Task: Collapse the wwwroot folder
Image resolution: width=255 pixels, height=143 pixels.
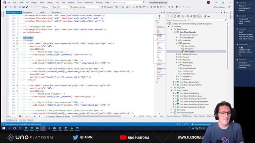Action: [x=177, y=43]
